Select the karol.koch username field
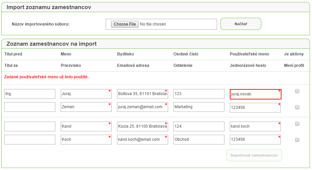The image size is (312, 170). tap(255, 127)
